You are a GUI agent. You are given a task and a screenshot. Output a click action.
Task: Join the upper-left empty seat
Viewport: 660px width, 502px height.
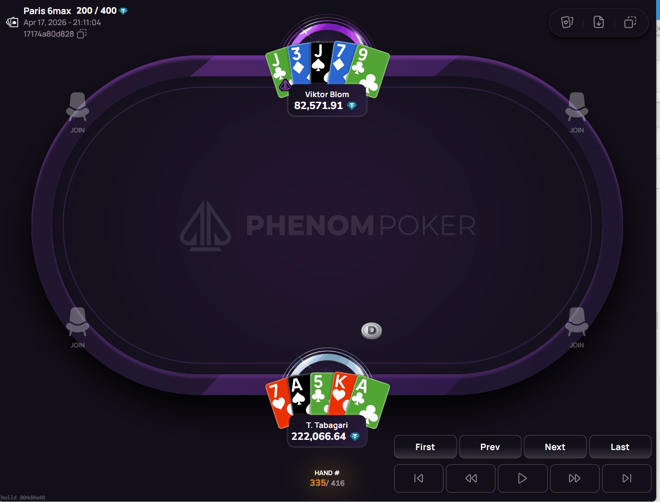pos(77,113)
